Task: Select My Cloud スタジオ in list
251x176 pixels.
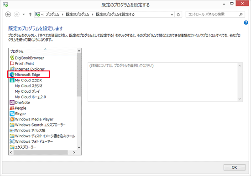Action: tap(29, 86)
